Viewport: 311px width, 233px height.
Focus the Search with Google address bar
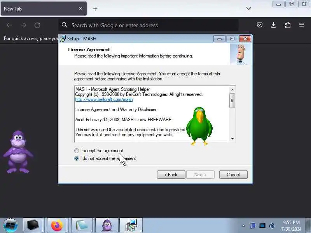pyautogui.click(x=149, y=25)
